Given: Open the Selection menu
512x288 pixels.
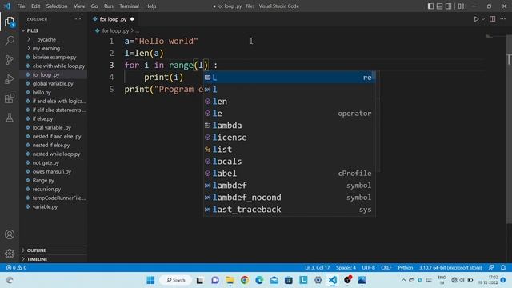Looking at the screenshot, I should pos(57,6).
